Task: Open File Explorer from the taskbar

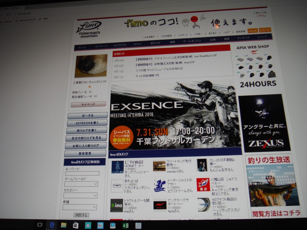Action: [x=64, y=225]
